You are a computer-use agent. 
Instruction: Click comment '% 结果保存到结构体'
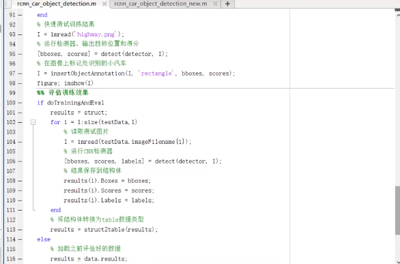93,171
